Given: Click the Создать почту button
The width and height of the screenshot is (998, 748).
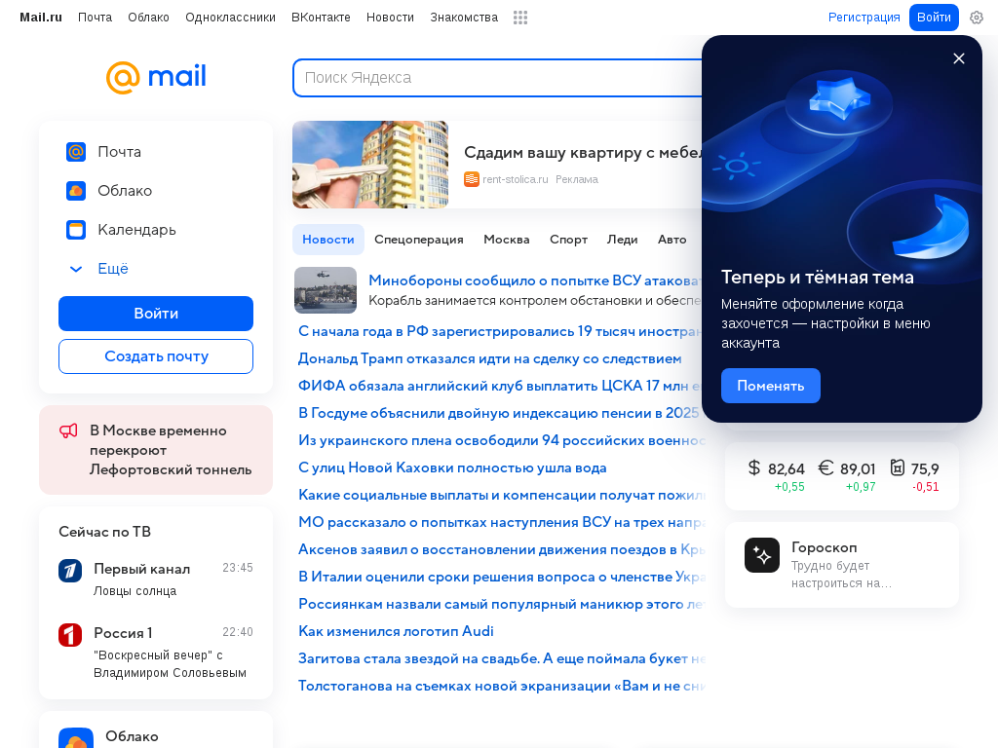Looking at the screenshot, I should coord(156,356).
